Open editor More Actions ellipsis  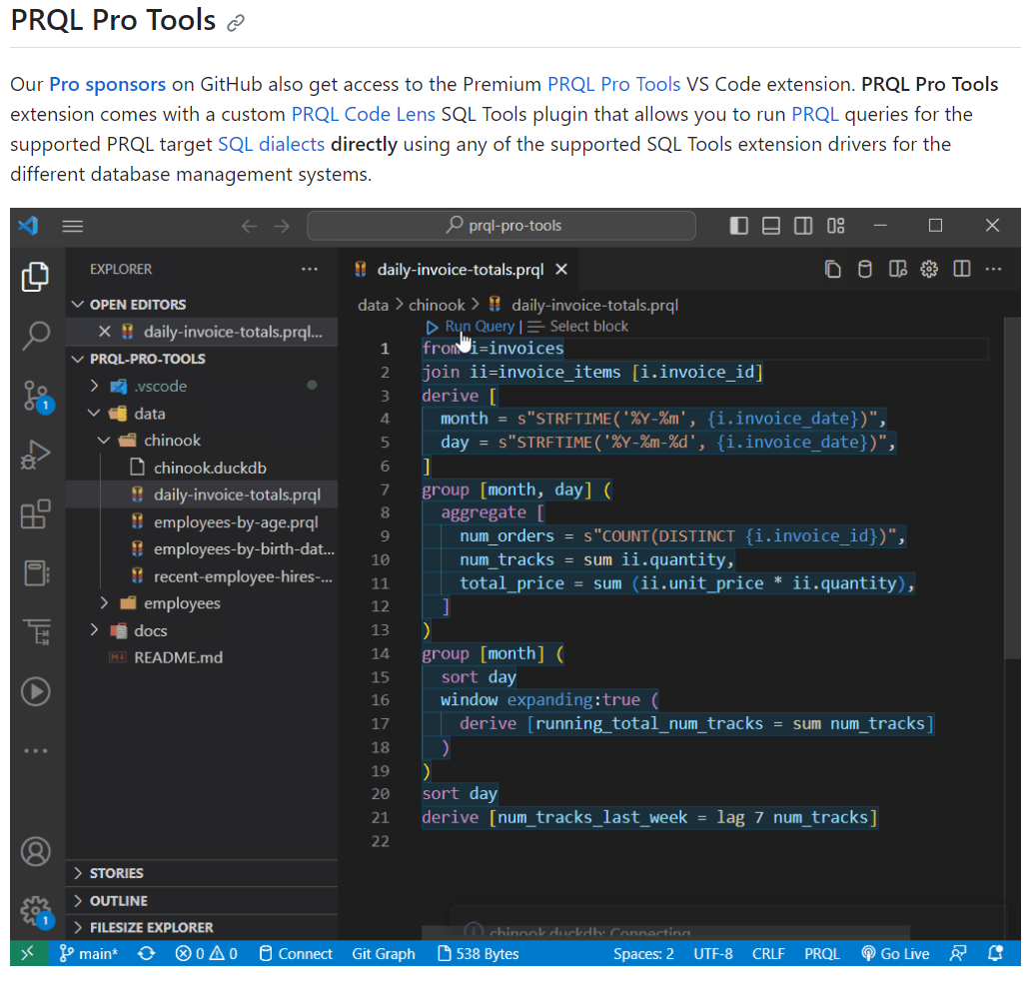(x=994, y=269)
